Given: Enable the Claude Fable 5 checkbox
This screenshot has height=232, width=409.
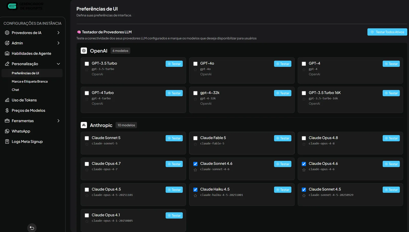Looking at the screenshot, I should 195,138.
